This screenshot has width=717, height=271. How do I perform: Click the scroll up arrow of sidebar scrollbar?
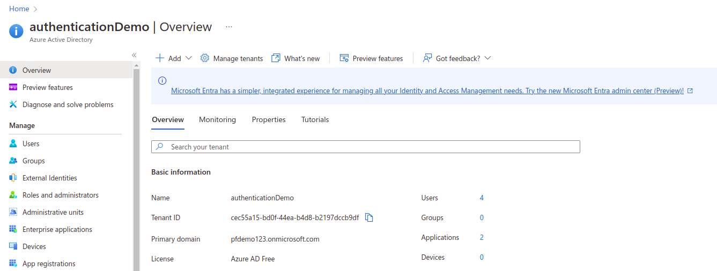136,65
